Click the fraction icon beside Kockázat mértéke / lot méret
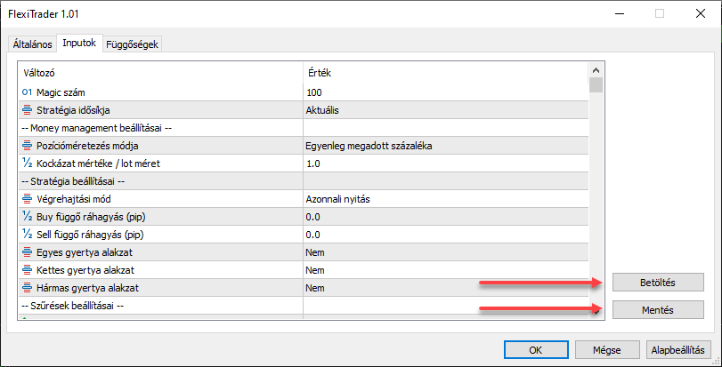 point(27,164)
